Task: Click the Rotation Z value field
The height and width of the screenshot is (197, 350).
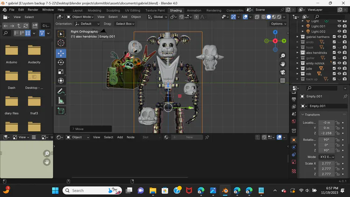Action: coord(326,150)
